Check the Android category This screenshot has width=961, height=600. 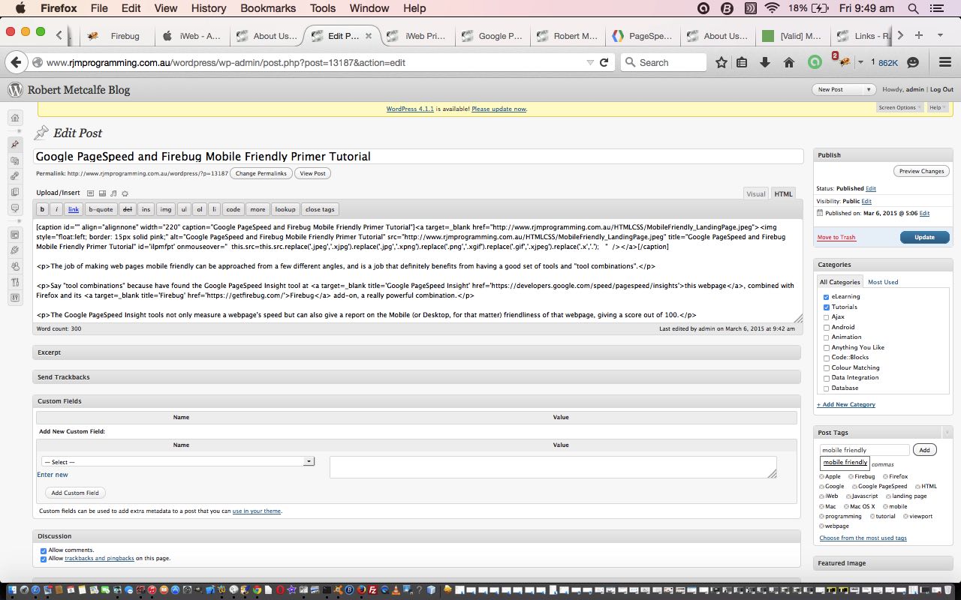(827, 327)
